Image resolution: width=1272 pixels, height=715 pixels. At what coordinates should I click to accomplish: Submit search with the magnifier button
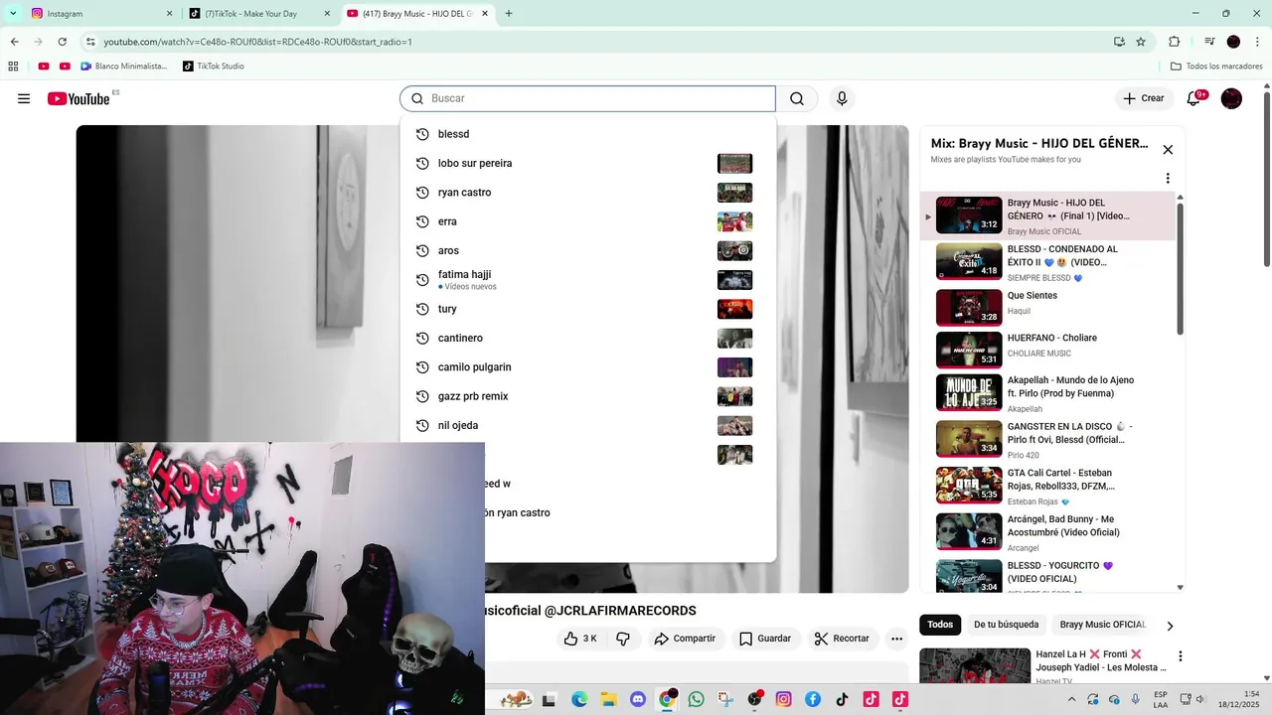[797, 98]
